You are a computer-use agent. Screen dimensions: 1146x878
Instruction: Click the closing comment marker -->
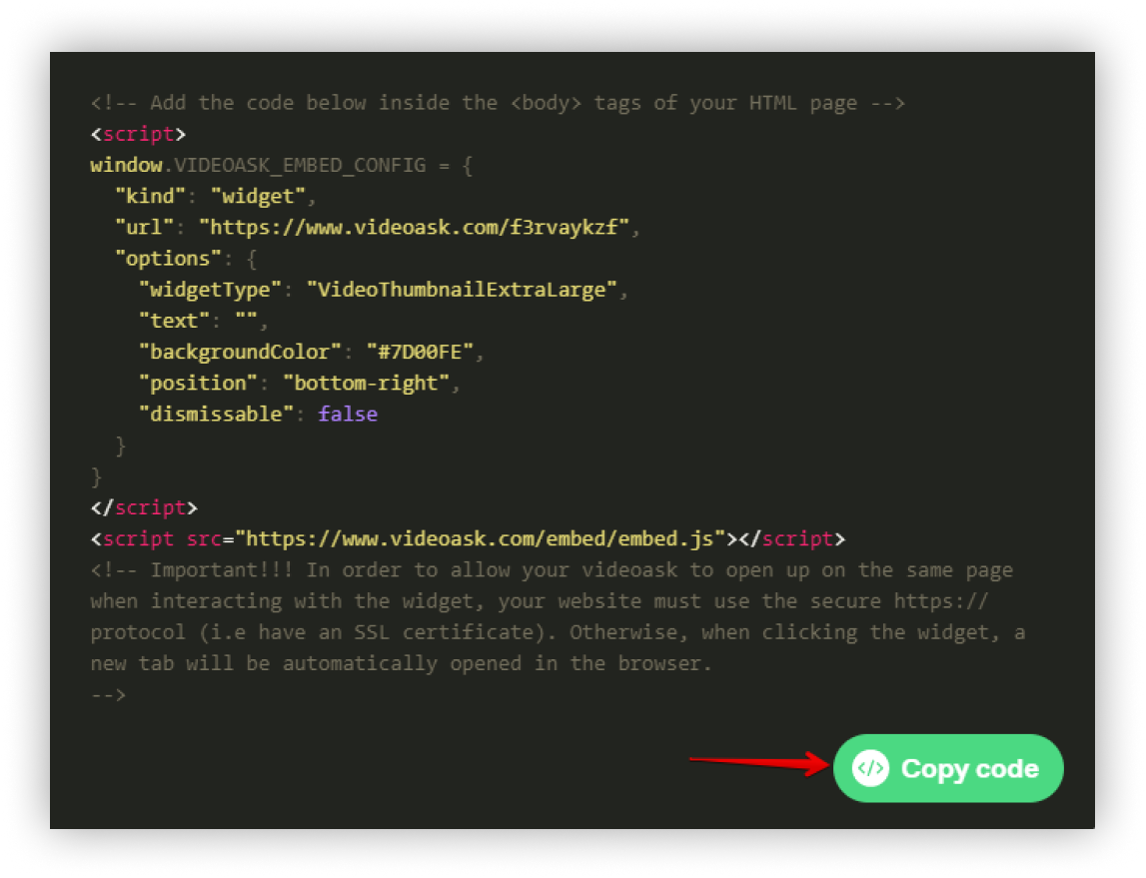click(108, 694)
